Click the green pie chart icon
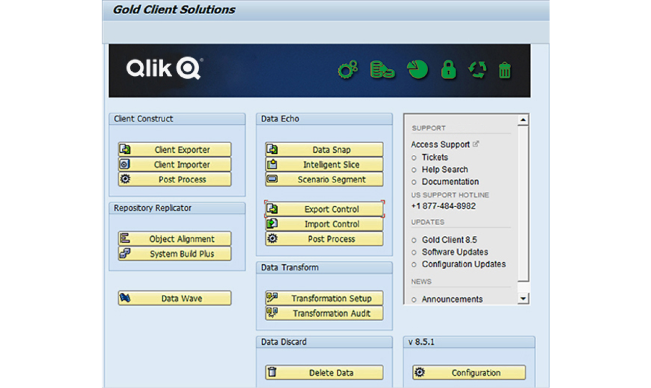 click(417, 70)
